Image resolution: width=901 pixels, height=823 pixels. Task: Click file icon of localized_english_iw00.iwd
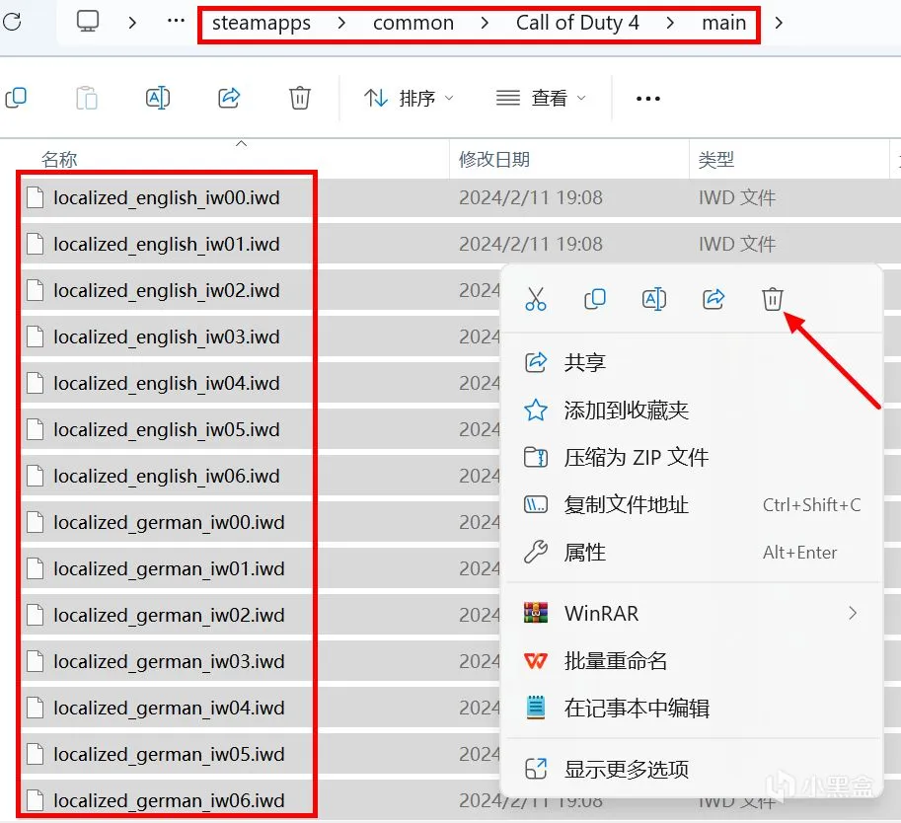click(x=36, y=197)
